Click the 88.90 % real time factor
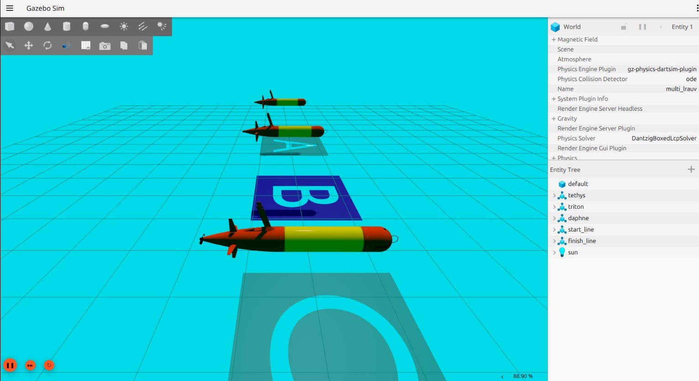 523,376
